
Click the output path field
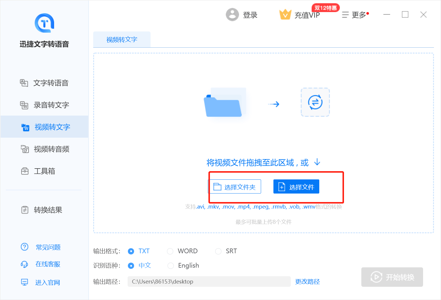click(x=209, y=281)
